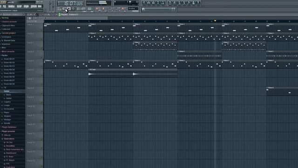Click the magnet snap icon on the playlist toolbar
The width and height of the screenshot is (298, 168).
pos(31,14)
